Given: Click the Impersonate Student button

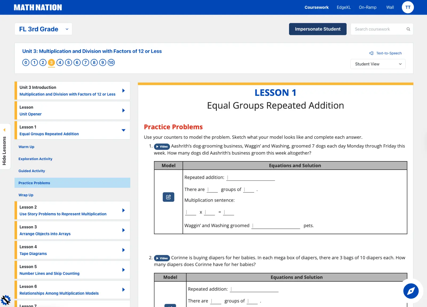Looking at the screenshot, I should click(318, 29).
